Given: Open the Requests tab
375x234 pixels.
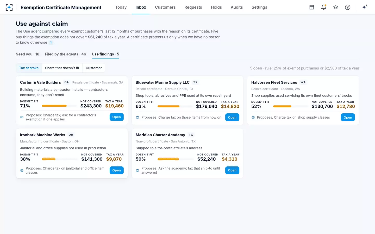Looking at the screenshot, I should tap(193, 7).
